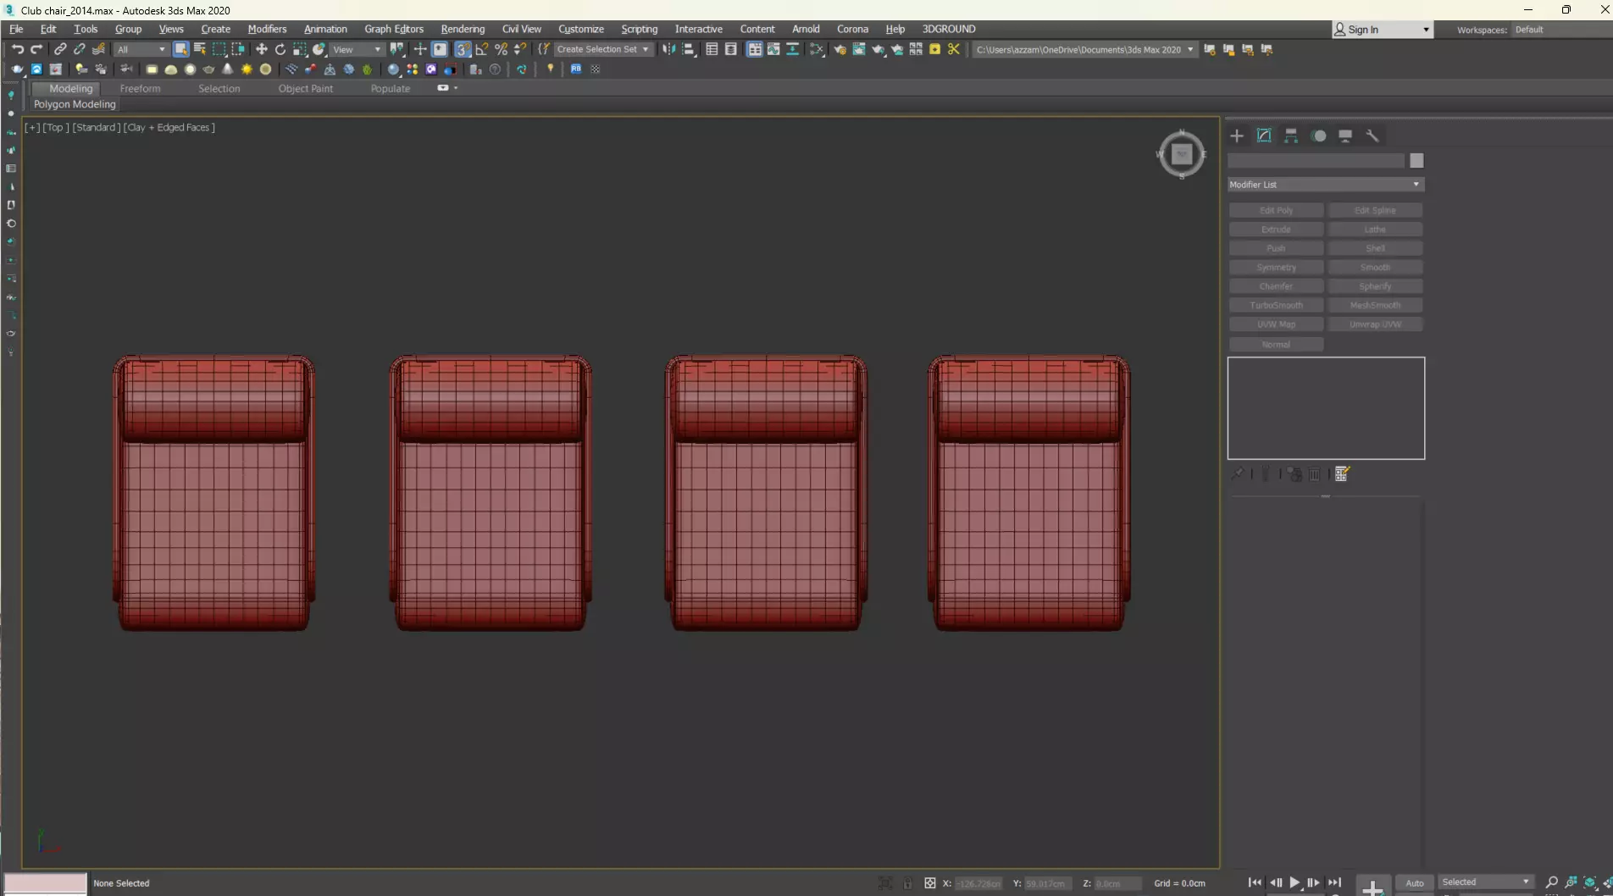Image resolution: width=1613 pixels, height=896 pixels.
Task: Toggle Window/Crossing selection mode
Action: [x=238, y=49]
